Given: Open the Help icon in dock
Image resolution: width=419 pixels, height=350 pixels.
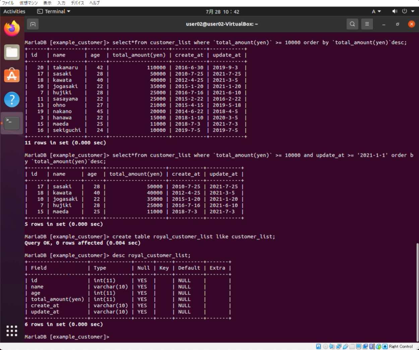Looking at the screenshot, I should coord(12,99).
